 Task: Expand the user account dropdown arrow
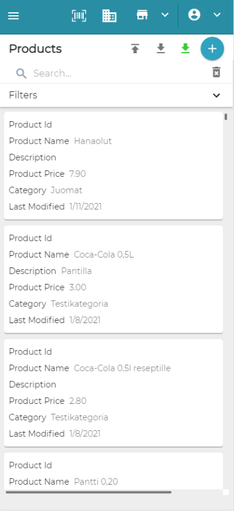217,15
